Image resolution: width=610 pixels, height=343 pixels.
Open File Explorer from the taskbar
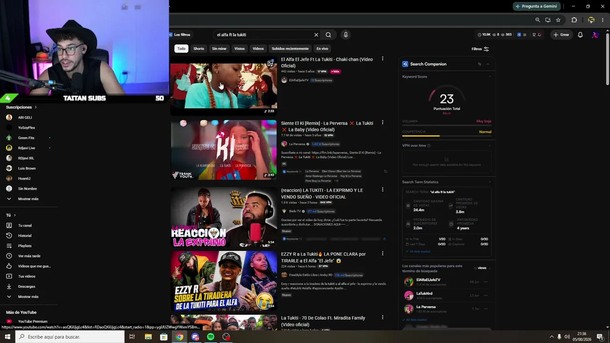tap(148, 337)
